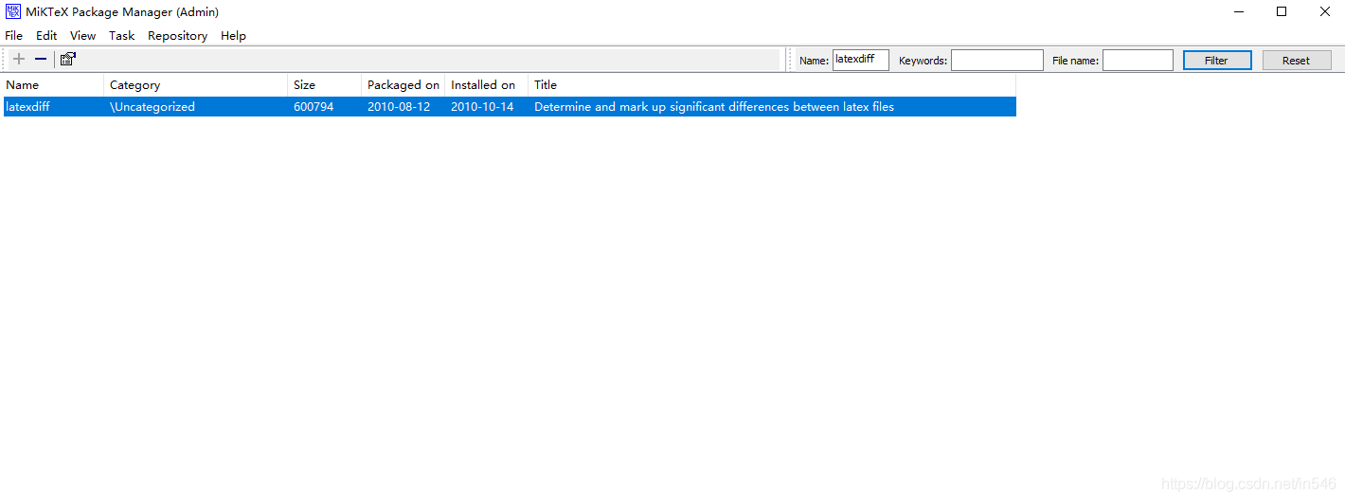1345x501 pixels.
Task: Click the 'Determine and mark up significant differences' title cell
Action: point(714,107)
